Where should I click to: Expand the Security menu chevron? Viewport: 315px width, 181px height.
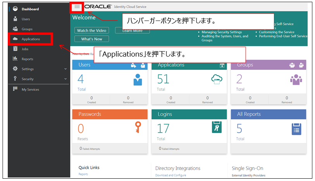pos(65,79)
